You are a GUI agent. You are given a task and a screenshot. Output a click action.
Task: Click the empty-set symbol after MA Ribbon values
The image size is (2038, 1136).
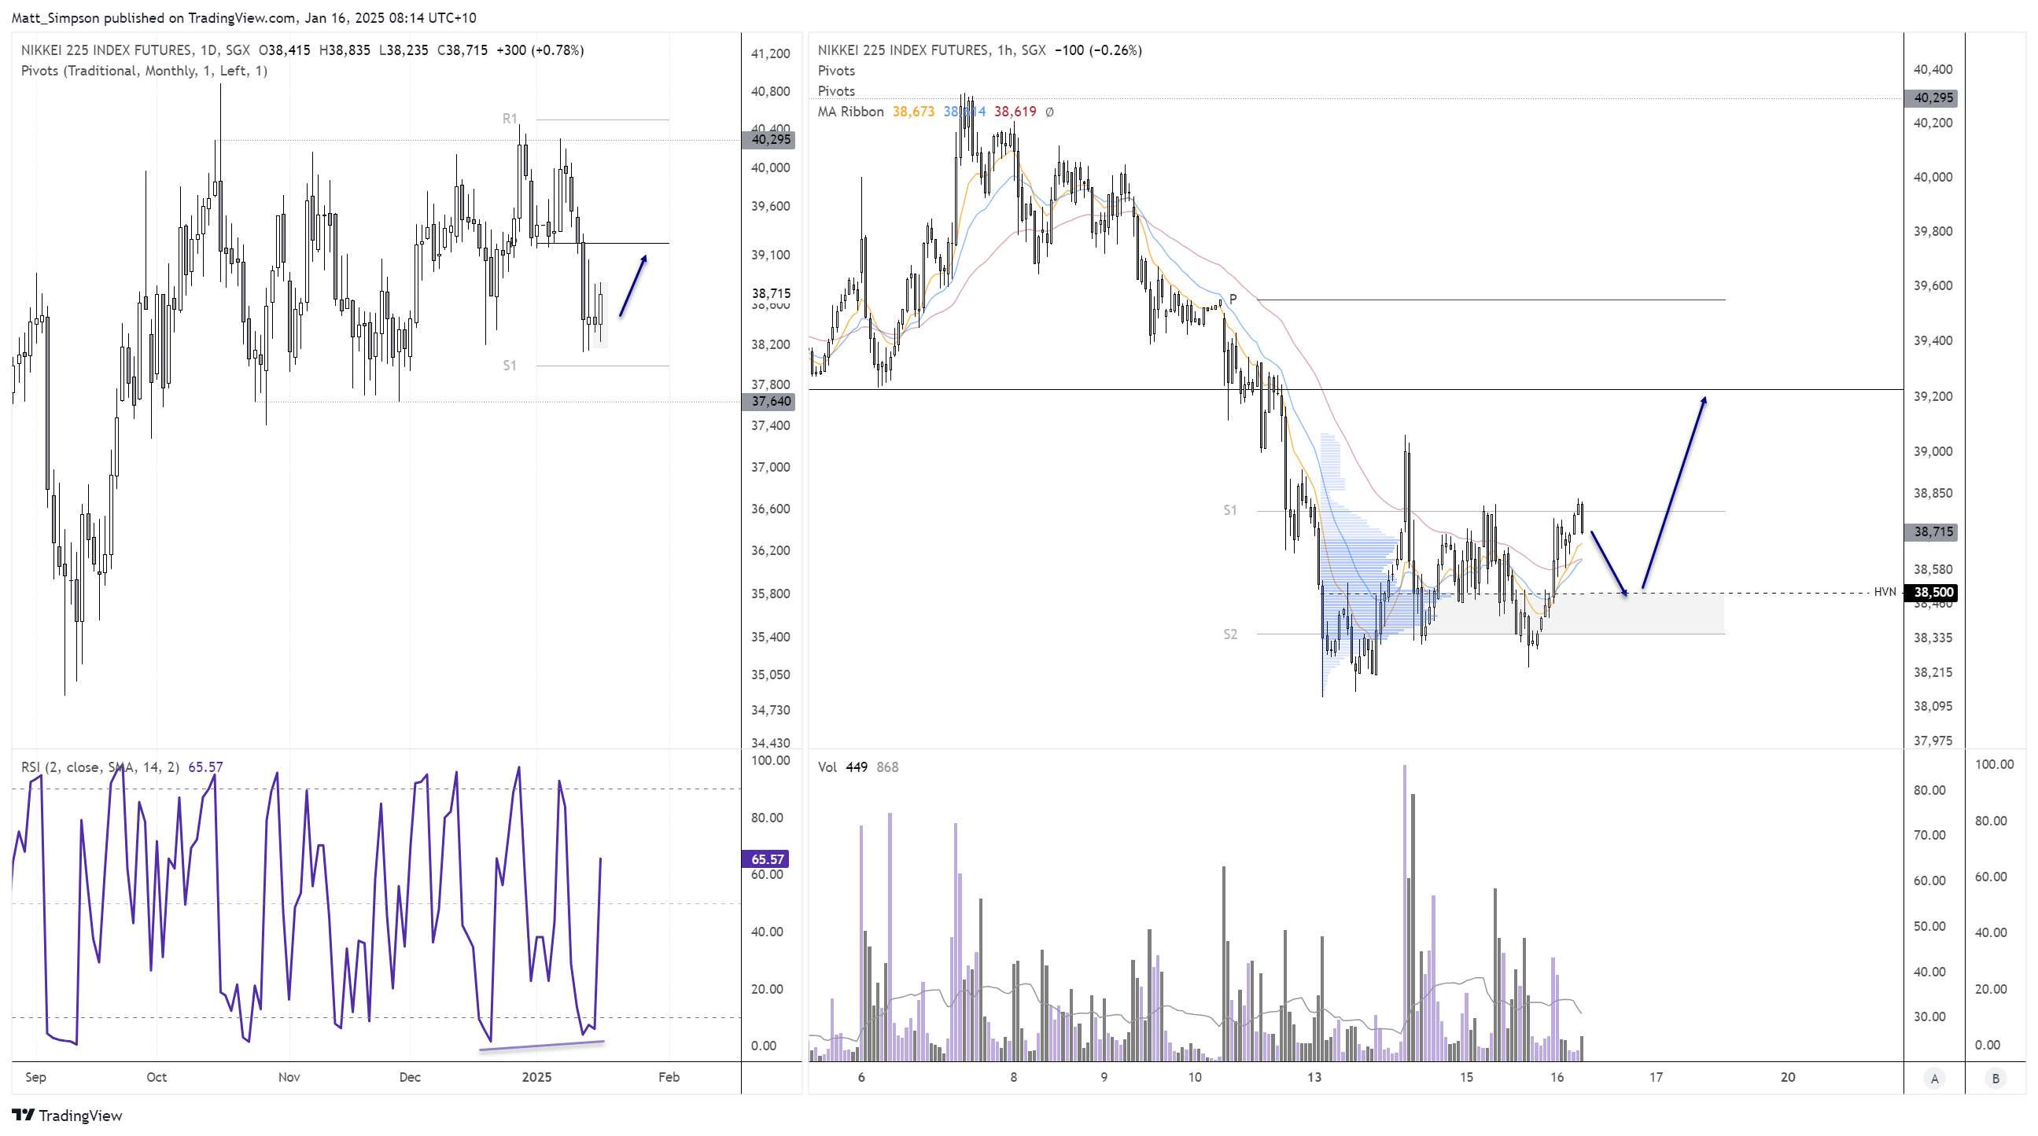click(x=1049, y=112)
